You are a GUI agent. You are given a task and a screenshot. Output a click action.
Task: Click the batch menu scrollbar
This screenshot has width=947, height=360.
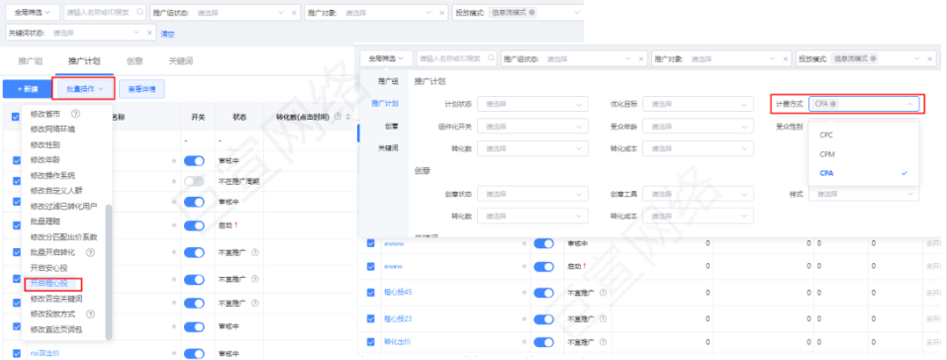(109, 272)
